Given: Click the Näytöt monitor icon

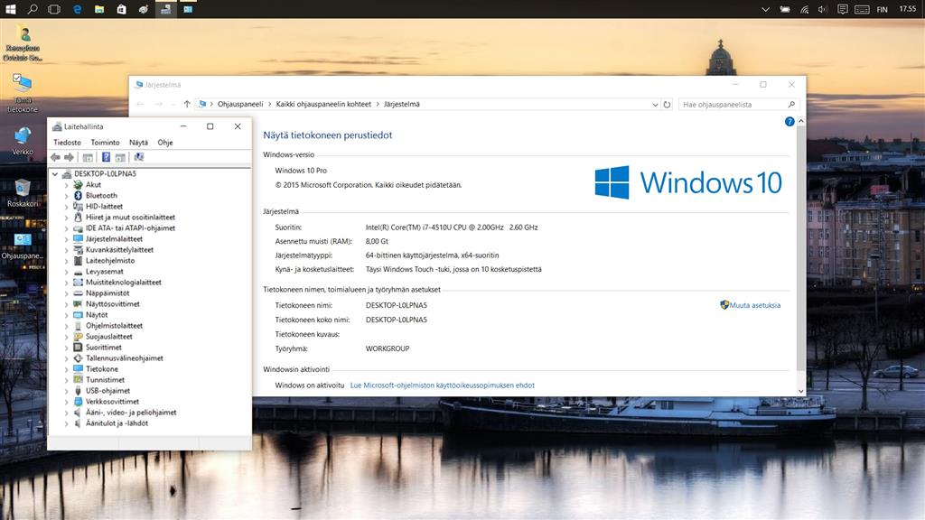Looking at the screenshot, I should pyautogui.click(x=78, y=315).
